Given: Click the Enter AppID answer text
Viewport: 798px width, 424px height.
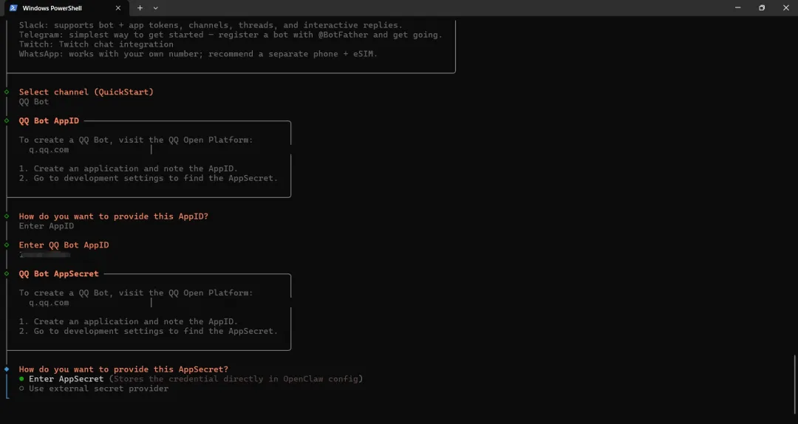Looking at the screenshot, I should (47, 225).
